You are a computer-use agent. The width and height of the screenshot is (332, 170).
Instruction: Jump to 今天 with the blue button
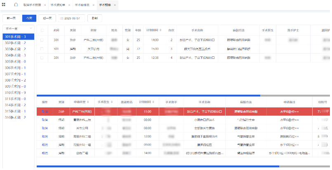[x=29, y=18]
